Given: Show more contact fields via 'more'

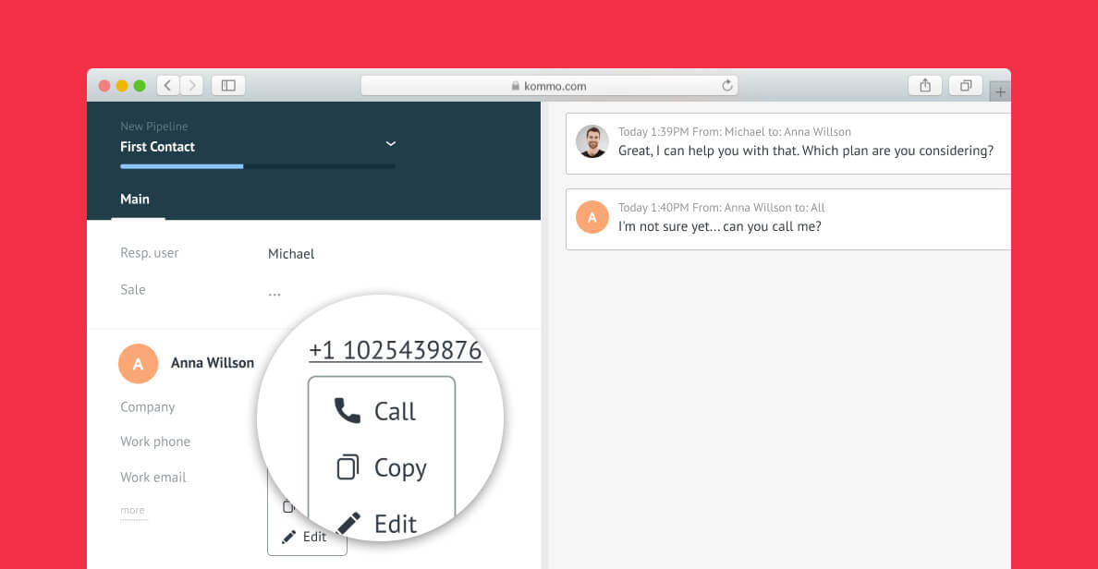Looking at the screenshot, I should [x=132, y=510].
